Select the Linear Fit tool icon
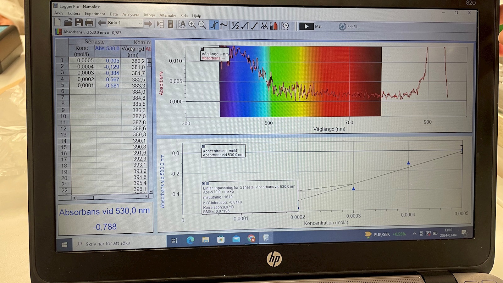The height and width of the screenshot is (283, 503). pyautogui.click(x=255, y=25)
